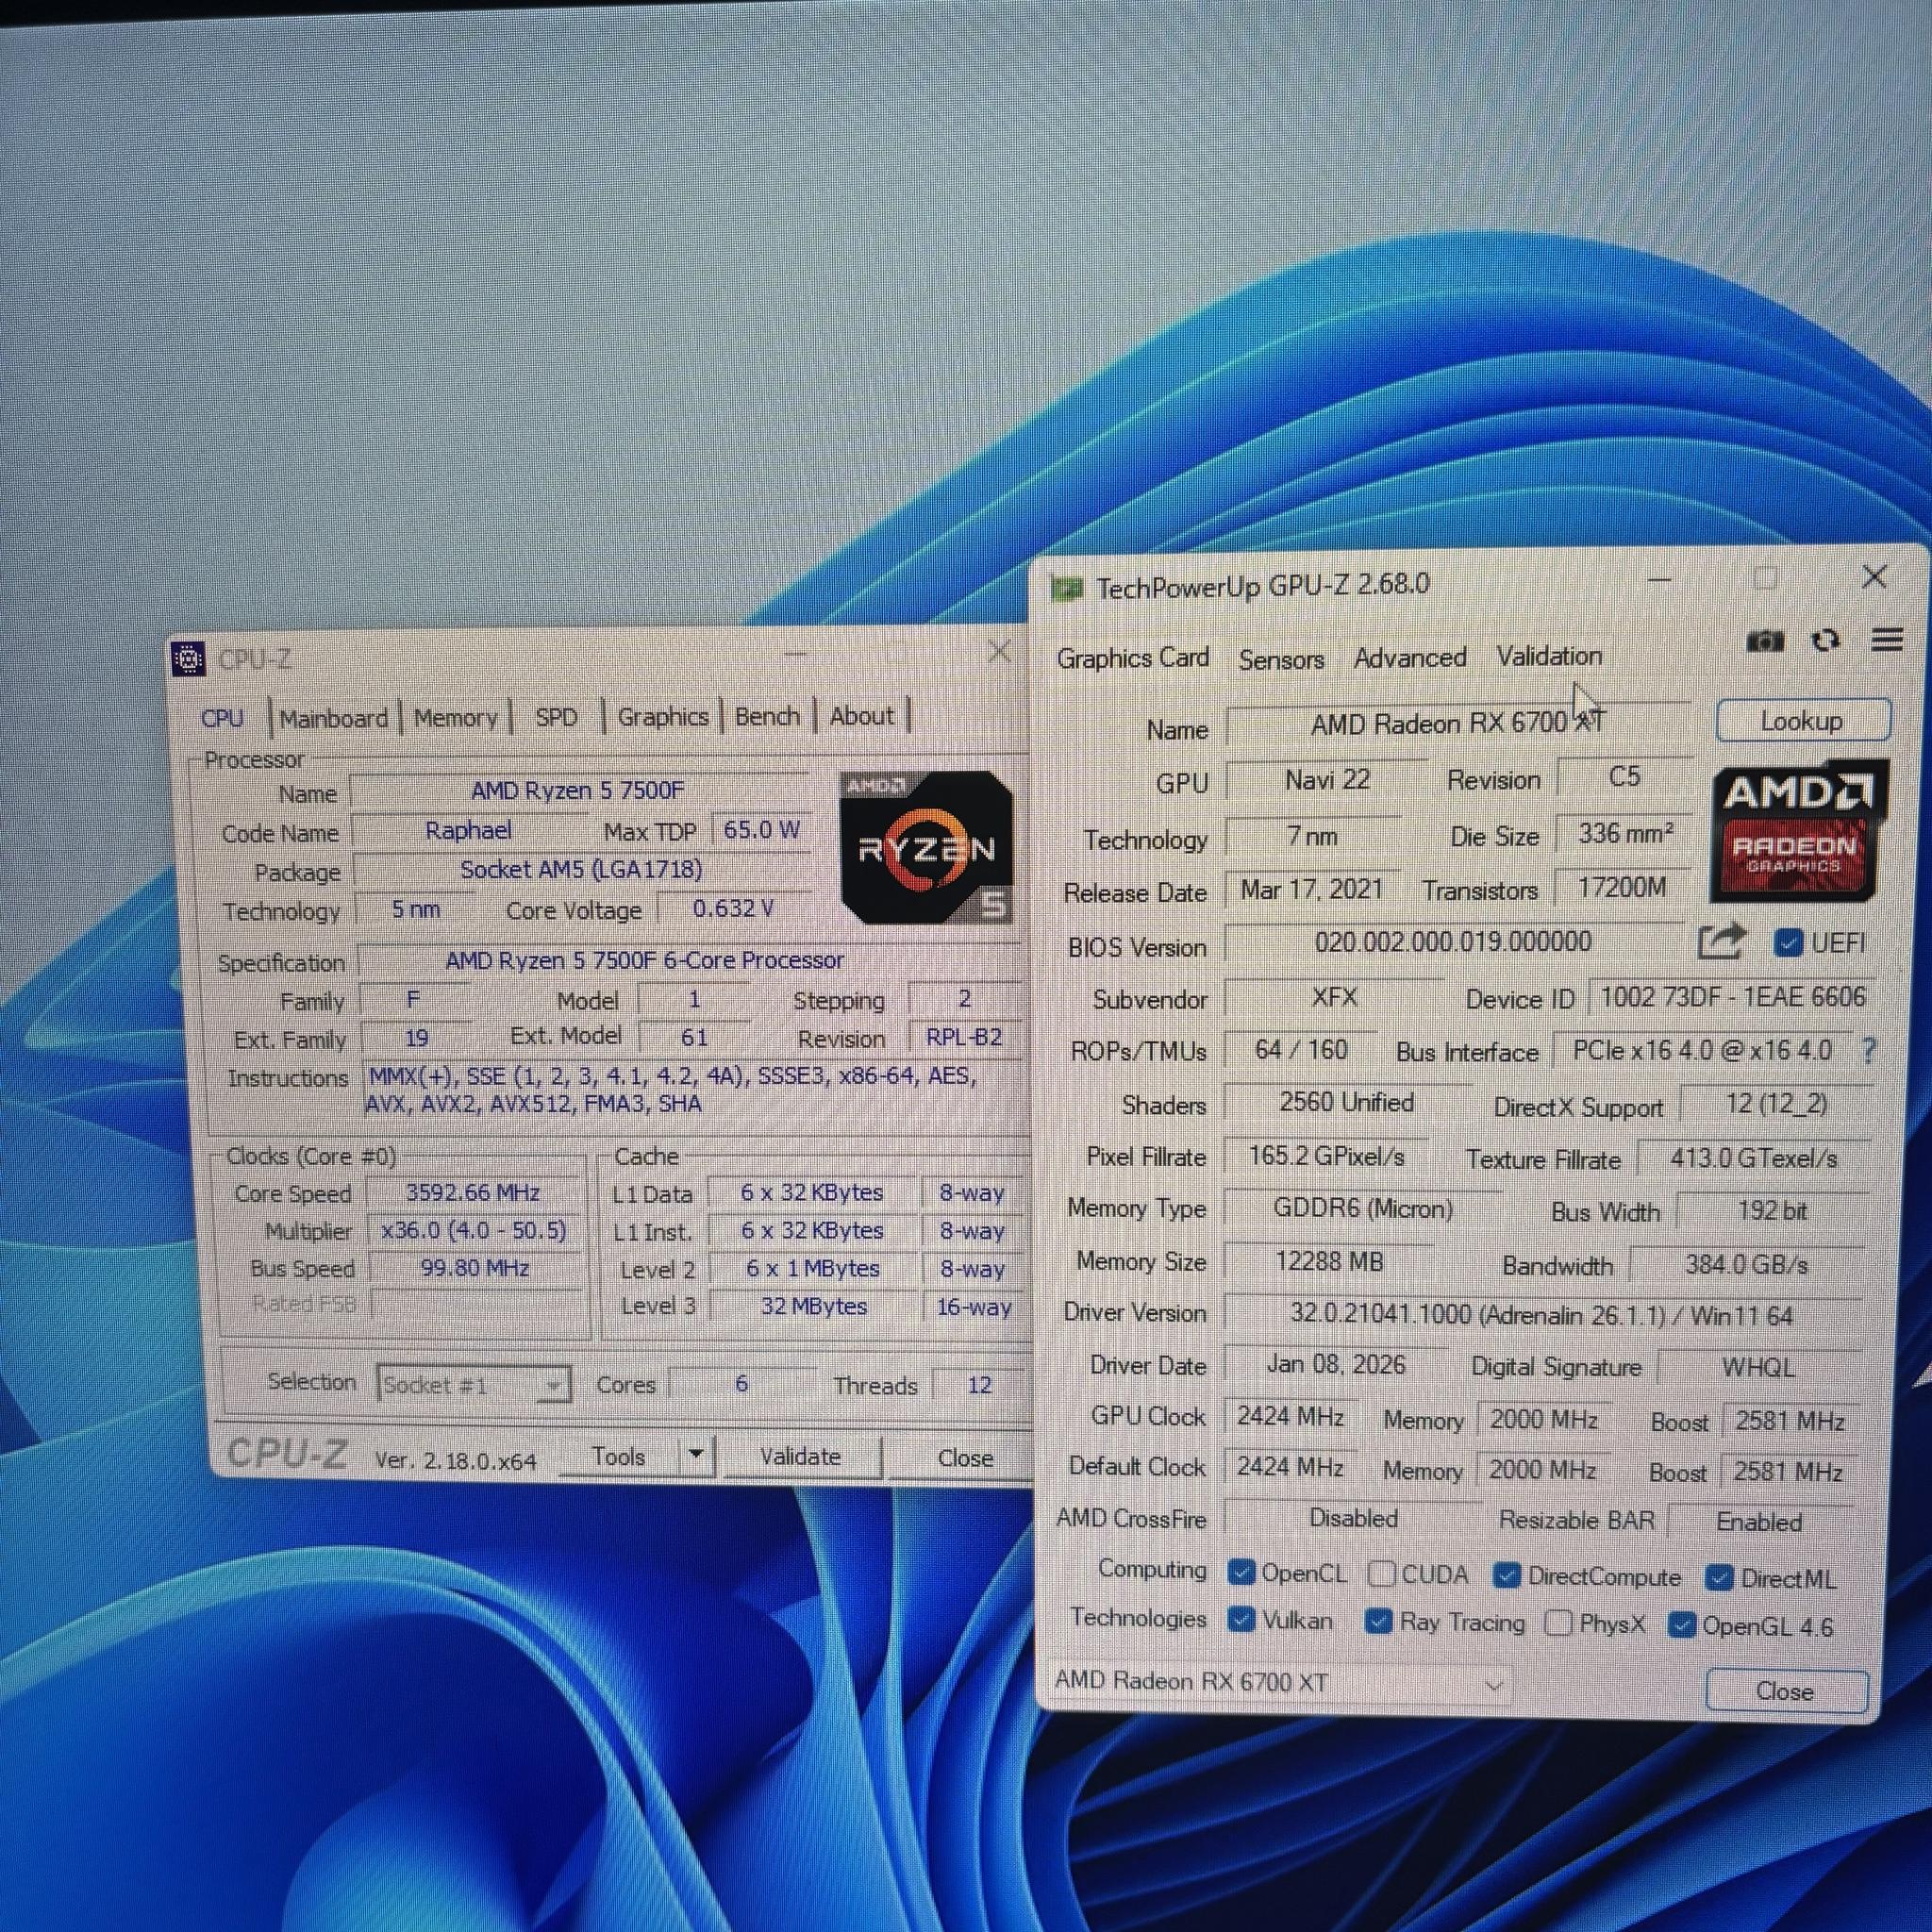Click the Lookup button in GPU-Z

click(1803, 721)
